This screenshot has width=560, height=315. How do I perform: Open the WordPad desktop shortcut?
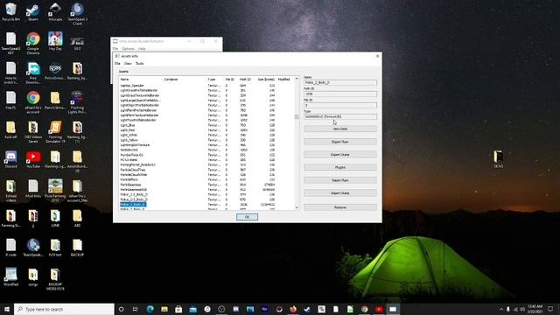click(x=11, y=277)
